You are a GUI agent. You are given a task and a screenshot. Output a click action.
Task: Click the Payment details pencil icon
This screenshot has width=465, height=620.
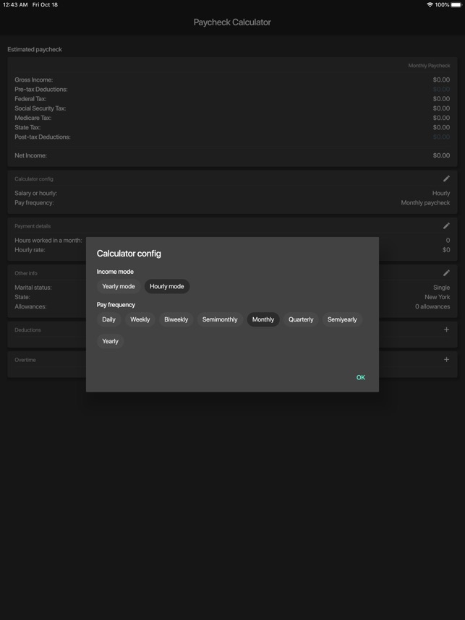(446, 225)
